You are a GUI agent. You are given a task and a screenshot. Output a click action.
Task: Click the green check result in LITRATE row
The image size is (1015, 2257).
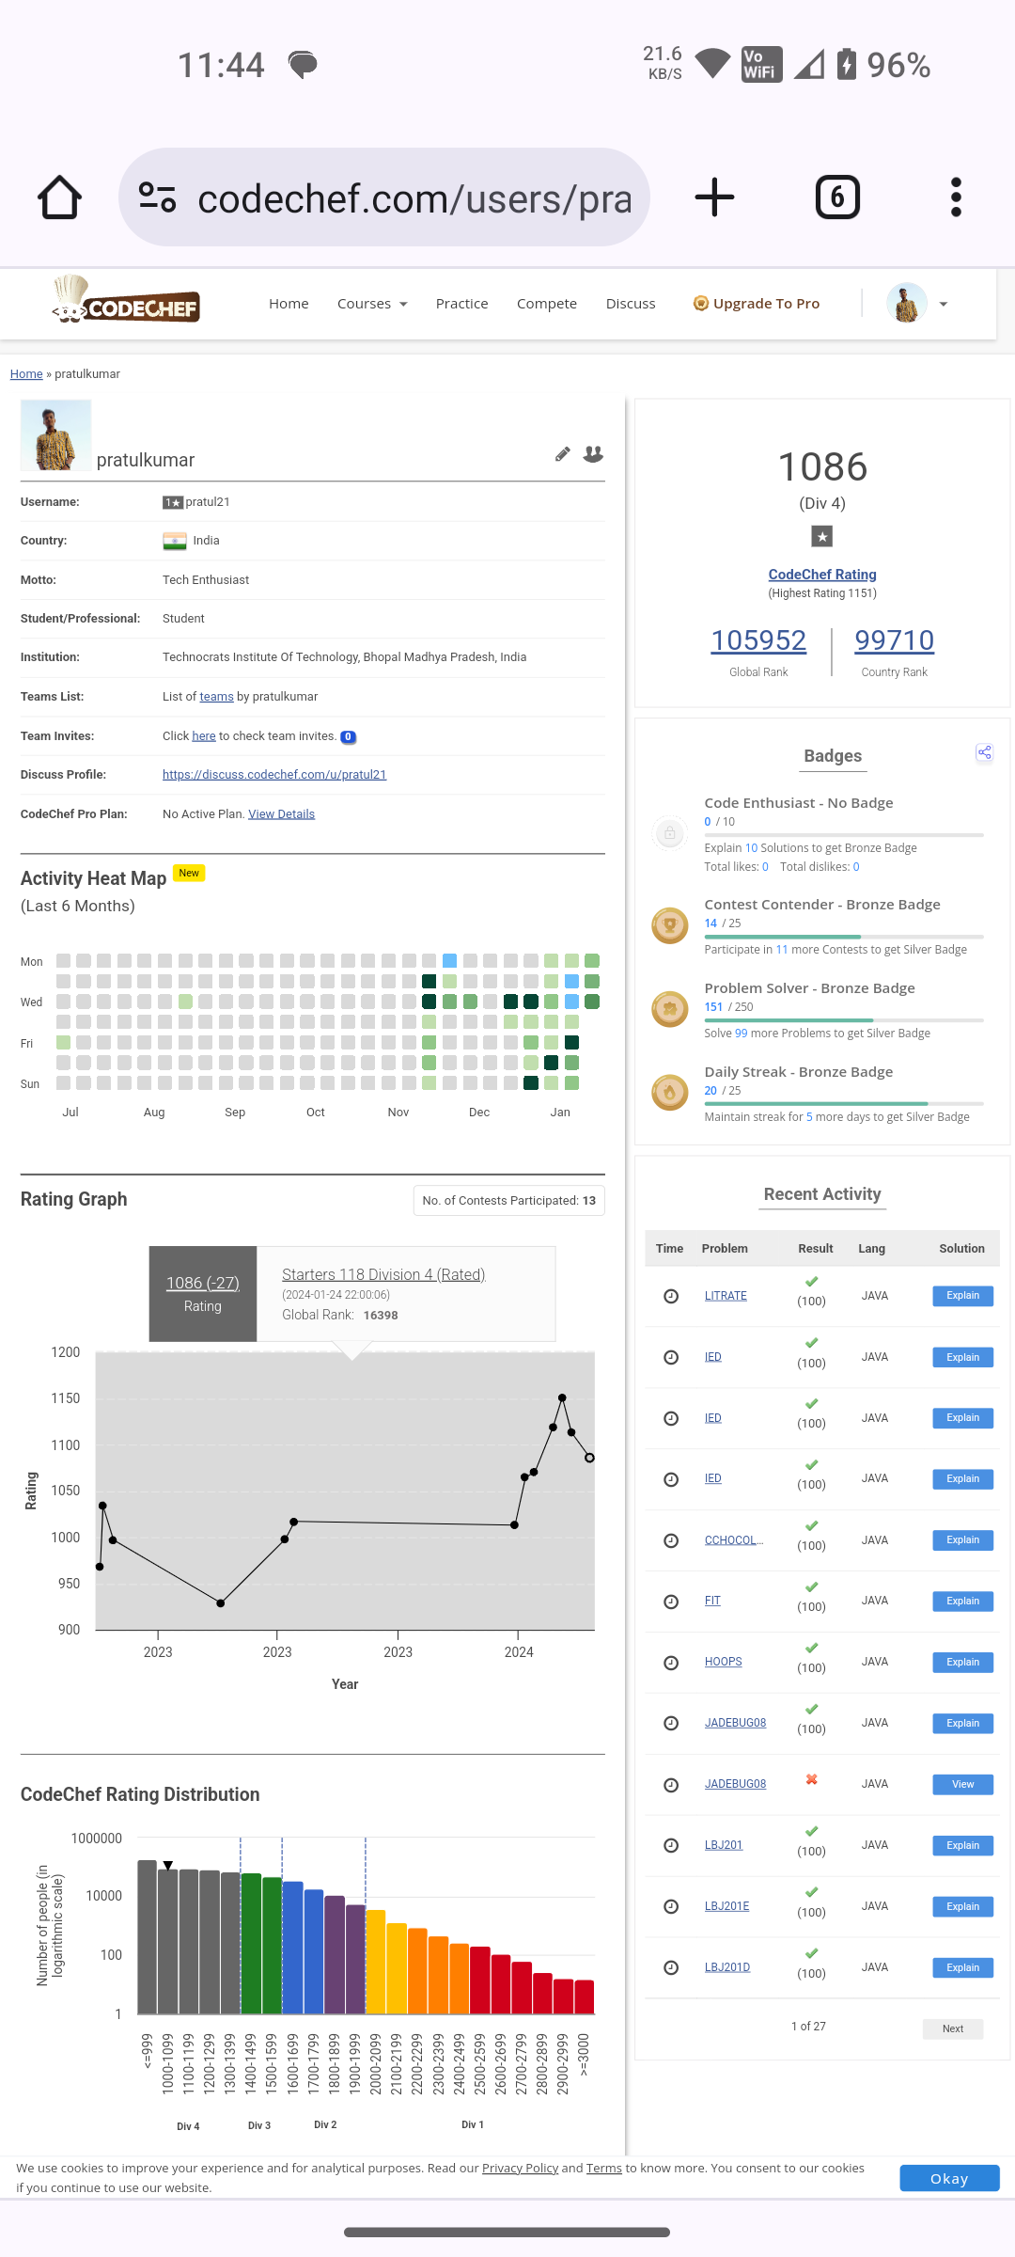812,1282
